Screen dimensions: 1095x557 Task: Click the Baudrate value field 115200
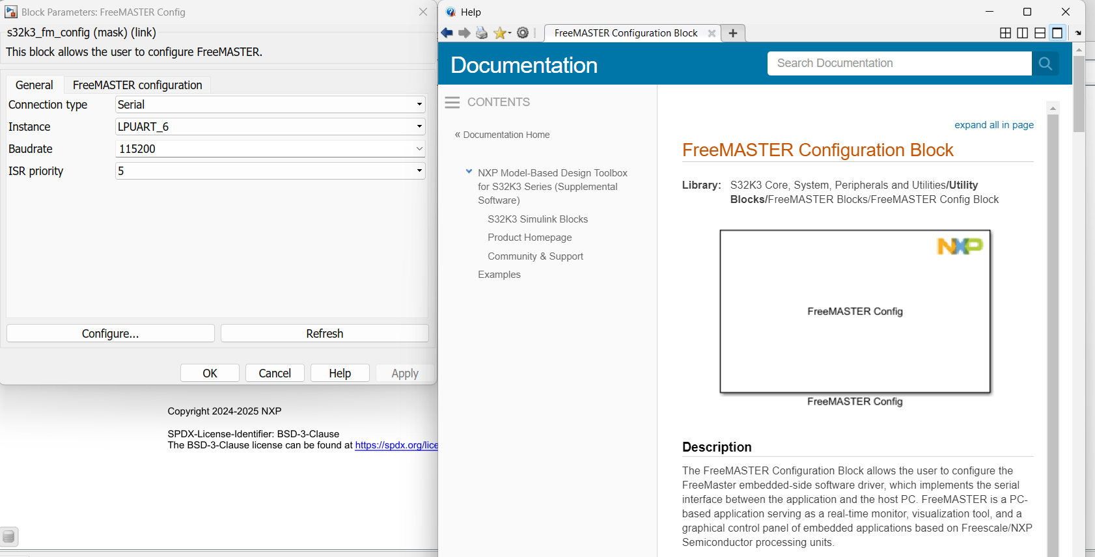(265, 149)
